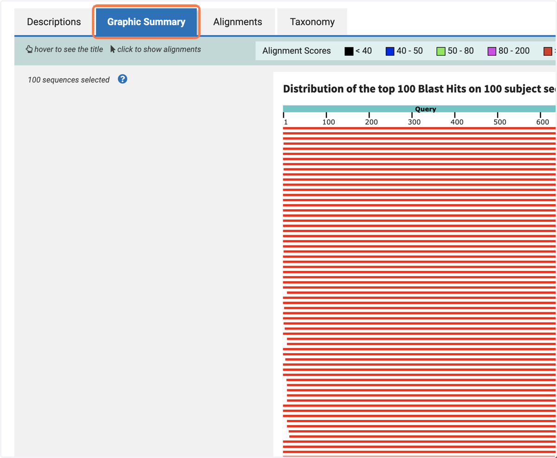Select the Graphic Summary tab
The image size is (557, 458).
146,22
